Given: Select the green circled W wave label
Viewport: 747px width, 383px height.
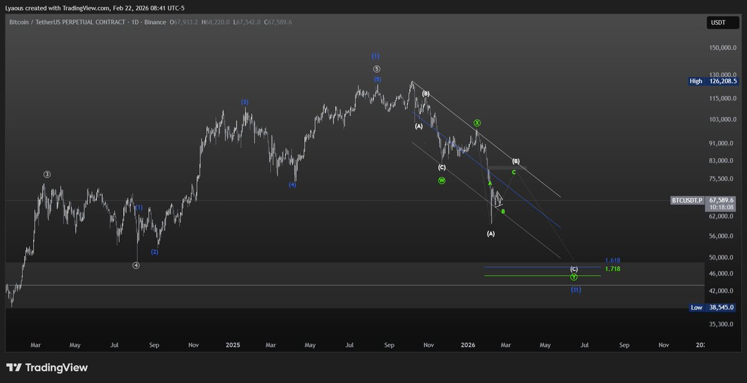Looking at the screenshot, I should point(441,181).
